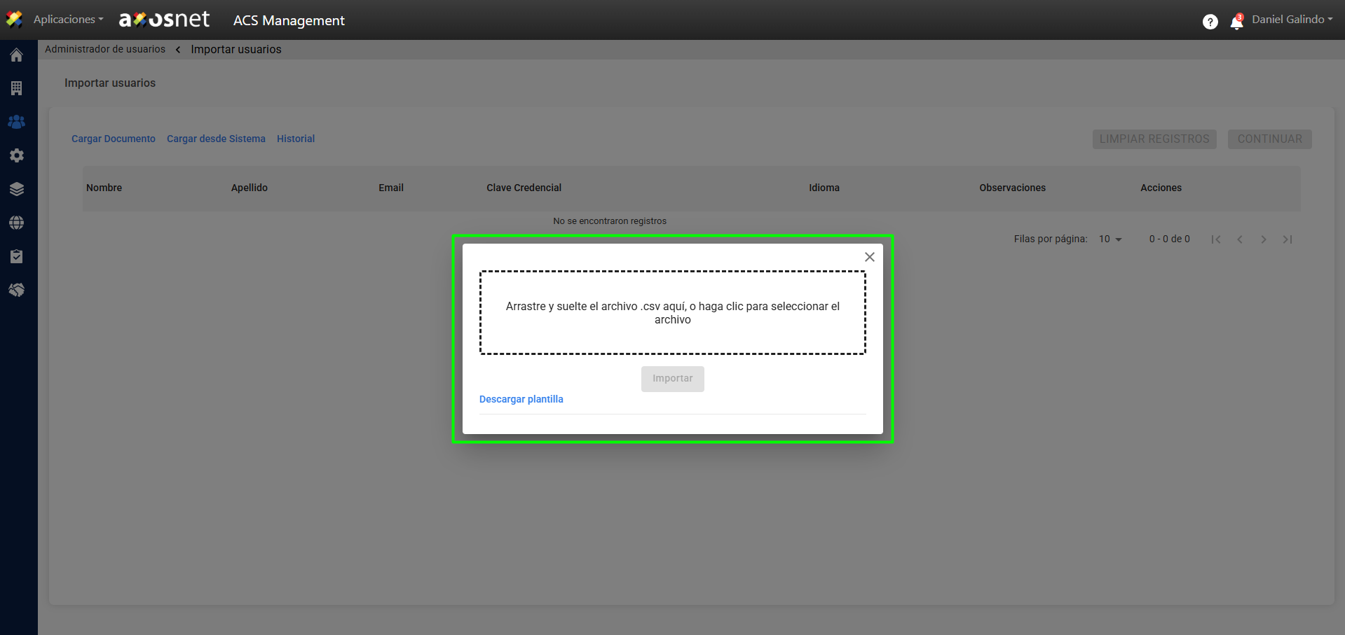Screen dimensions: 1345x635
Task: Go back via breadcrumb chevron arrow
Action: pyautogui.click(x=178, y=50)
